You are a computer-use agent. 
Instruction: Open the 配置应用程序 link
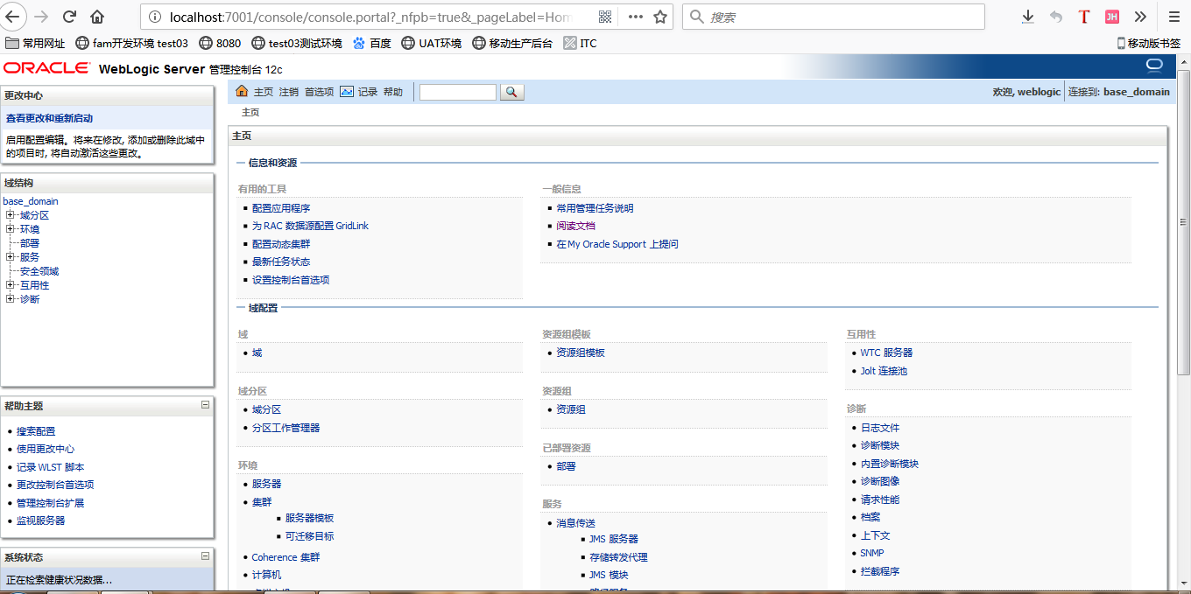coord(281,208)
